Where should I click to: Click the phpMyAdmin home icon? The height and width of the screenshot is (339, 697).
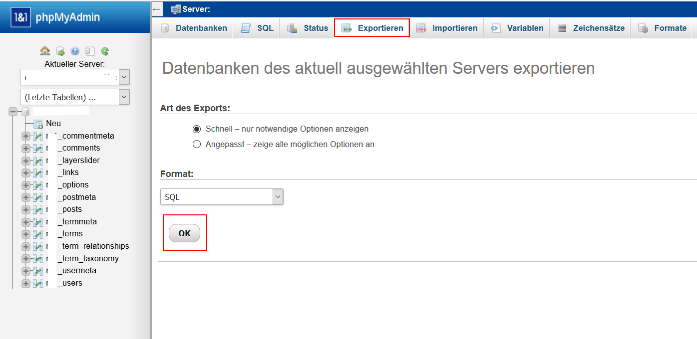pos(45,50)
